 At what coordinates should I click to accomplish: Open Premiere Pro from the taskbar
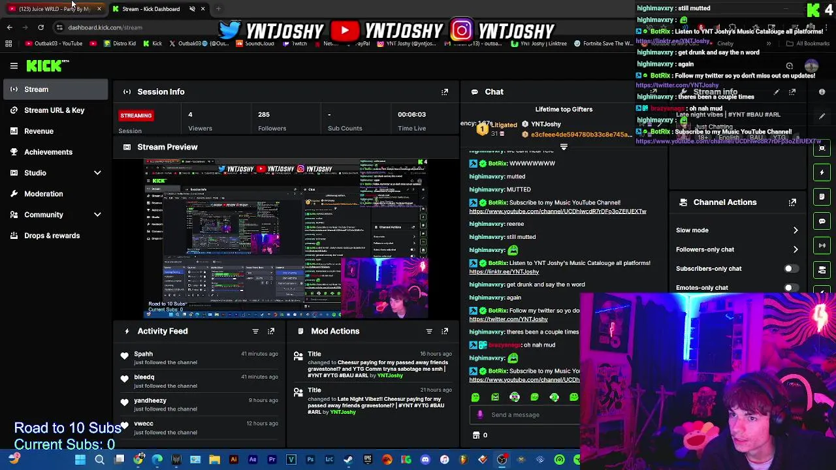272,460
